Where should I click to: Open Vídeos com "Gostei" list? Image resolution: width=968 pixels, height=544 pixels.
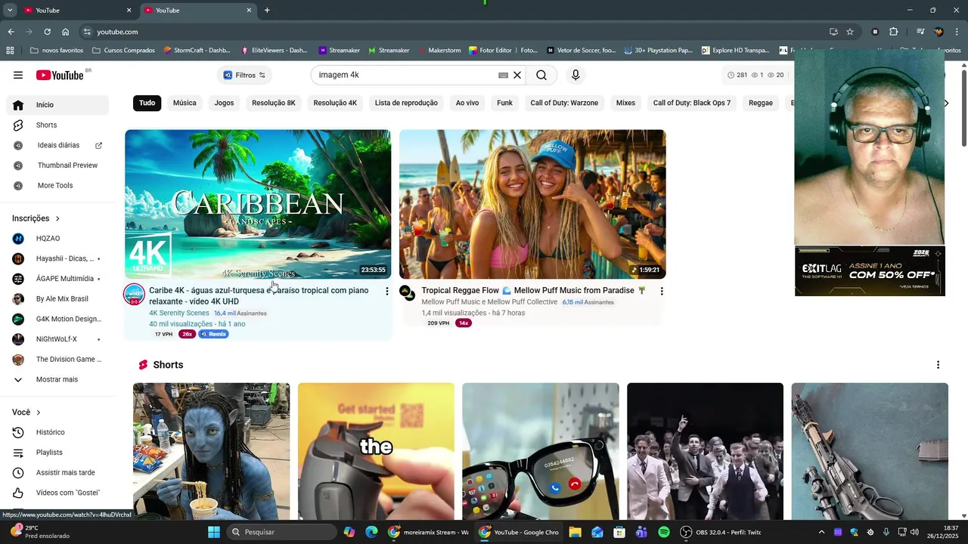tap(57, 493)
